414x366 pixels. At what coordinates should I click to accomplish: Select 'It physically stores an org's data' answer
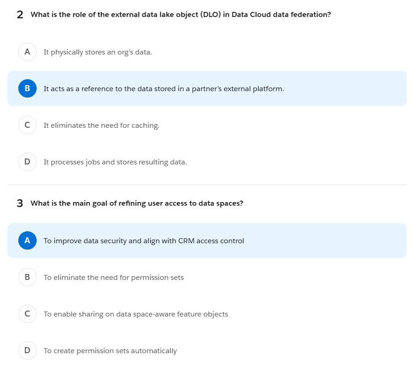point(98,52)
